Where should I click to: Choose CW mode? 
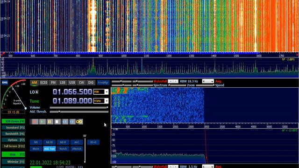tap(81, 83)
